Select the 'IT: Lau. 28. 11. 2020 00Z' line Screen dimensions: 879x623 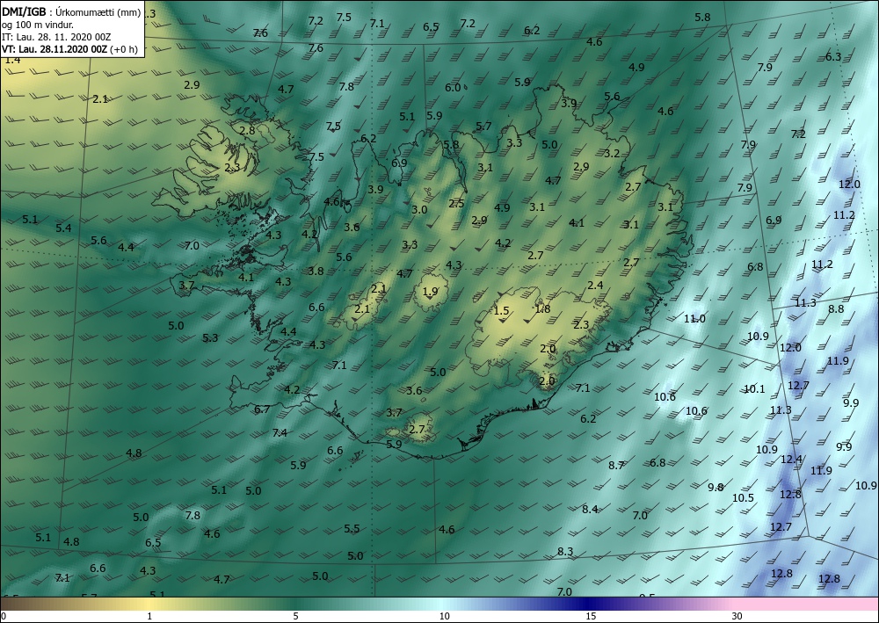(56, 37)
